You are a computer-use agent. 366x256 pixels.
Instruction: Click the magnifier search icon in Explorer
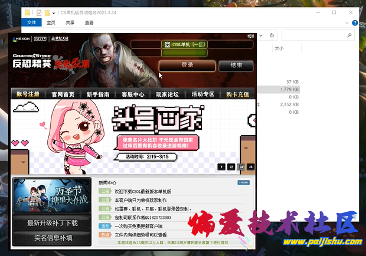point(349,35)
